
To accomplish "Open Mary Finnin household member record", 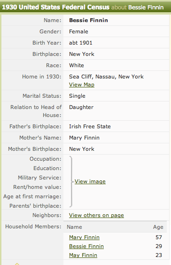I will click(x=84, y=237).
